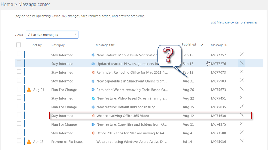Check the box for message MC74630
Screen dimensions: 268x150
[x=19, y=115]
